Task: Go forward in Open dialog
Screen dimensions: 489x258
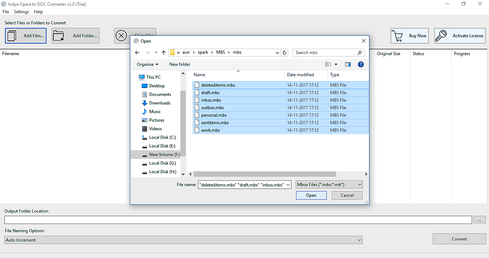Action: (x=147, y=53)
